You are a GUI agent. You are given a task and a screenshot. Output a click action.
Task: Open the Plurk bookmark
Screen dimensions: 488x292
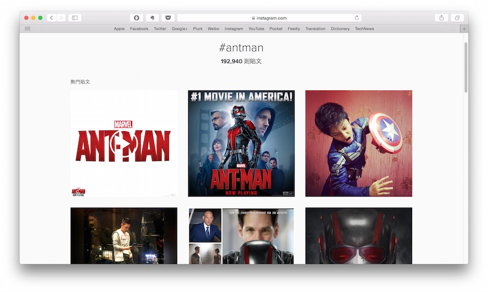[197, 29]
